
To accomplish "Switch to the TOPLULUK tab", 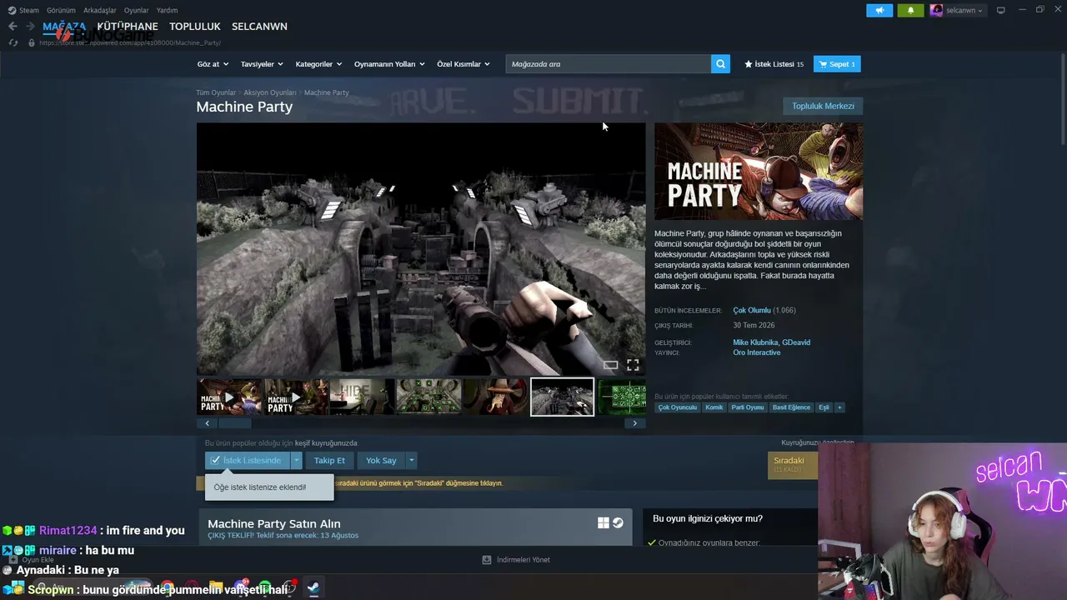I will pyautogui.click(x=195, y=27).
